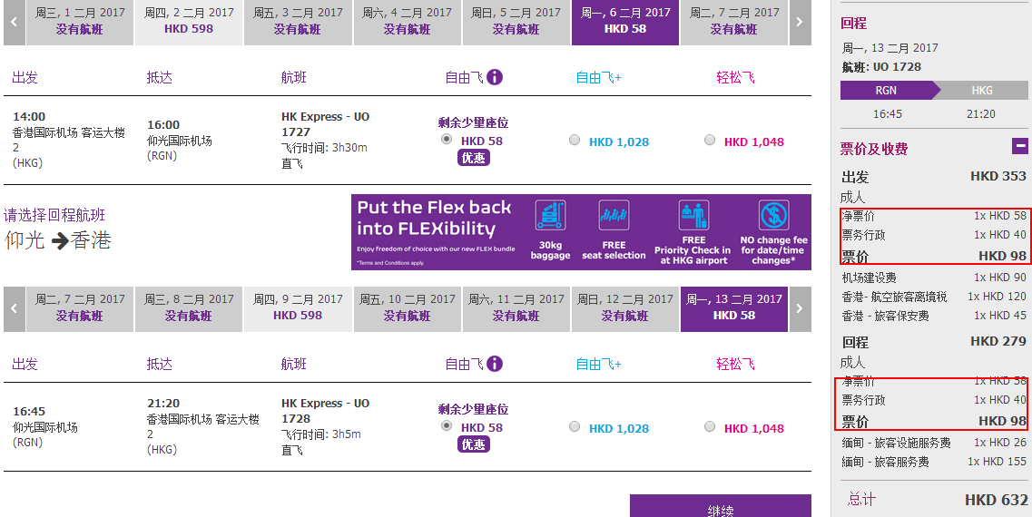
Task: Show earlier return dates with left arrow
Action: pyautogui.click(x=14, y=308)
